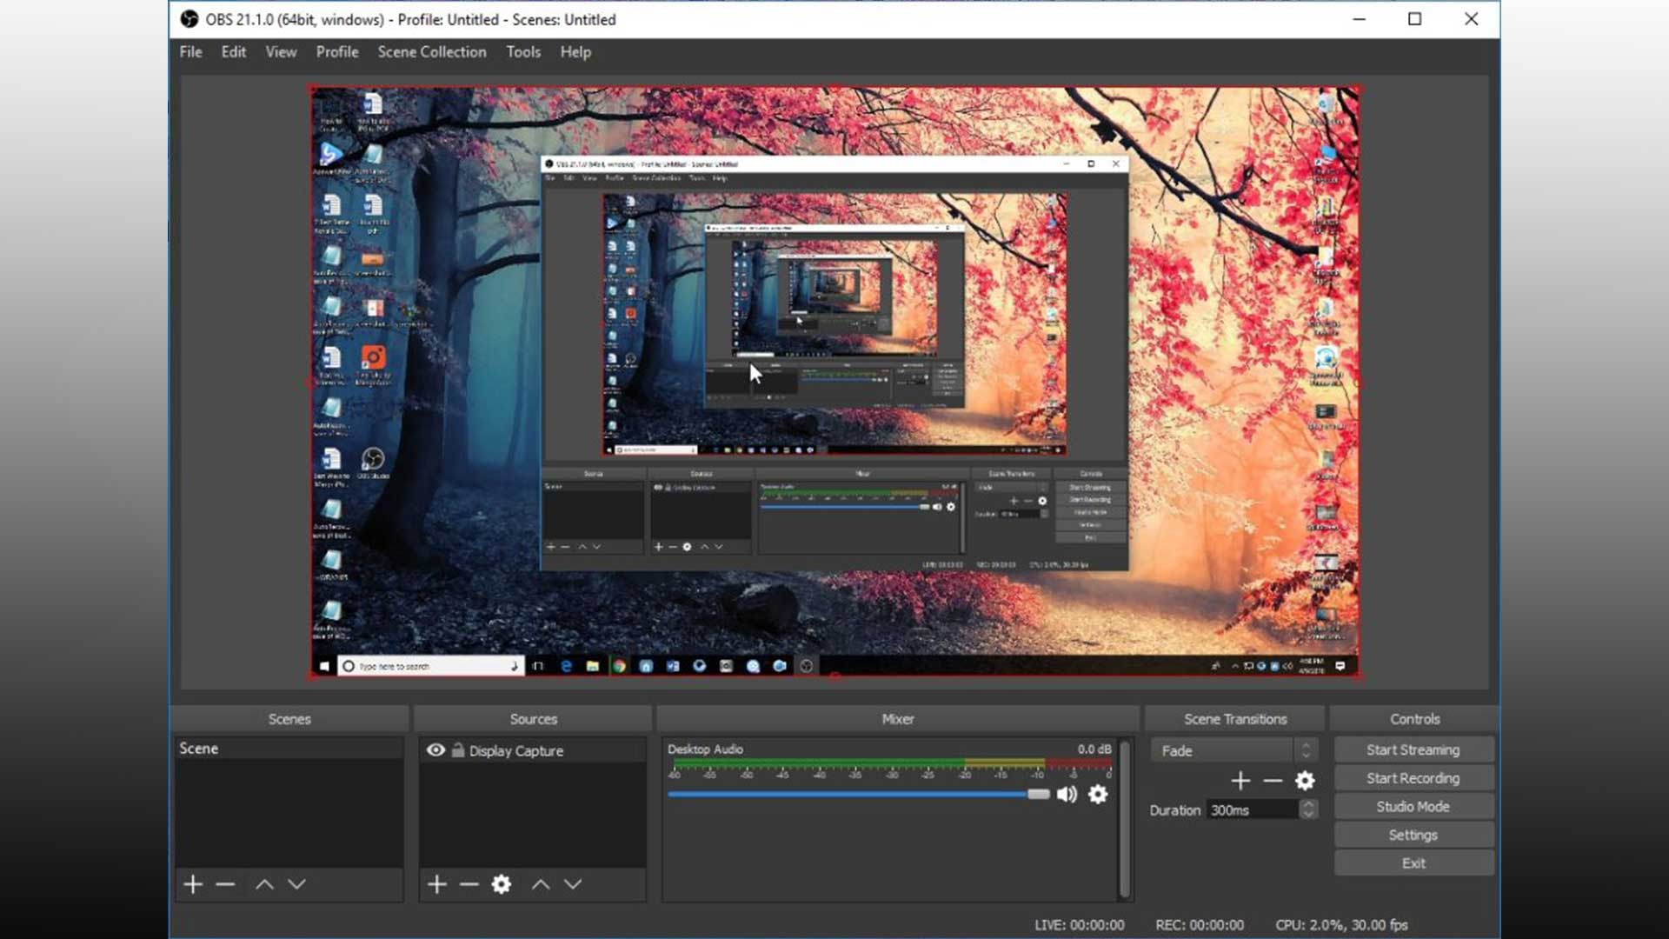Image resolution: width=1669 pixels, height=939 pixels.
Task: Move the source up in the Sources list
Action: click(541, 884)
